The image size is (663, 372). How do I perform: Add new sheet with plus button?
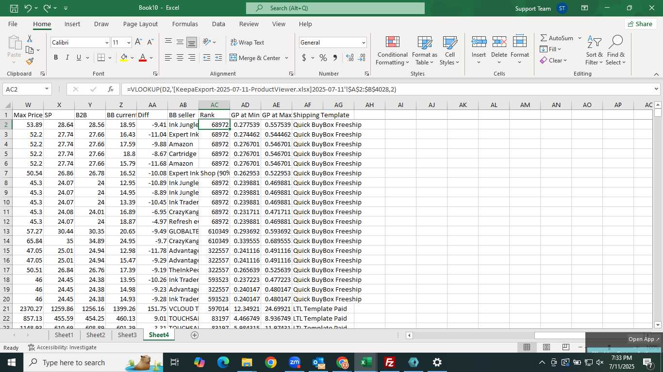pos(195,335)
